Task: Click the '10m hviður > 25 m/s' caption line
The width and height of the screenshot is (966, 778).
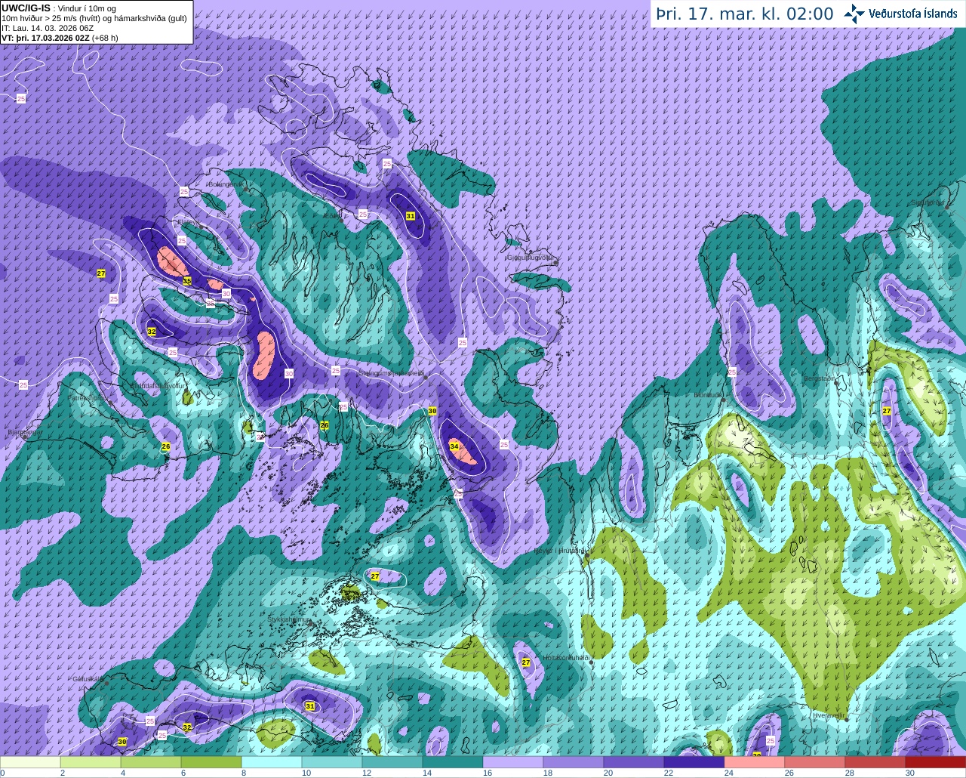Action: (94, 18)
